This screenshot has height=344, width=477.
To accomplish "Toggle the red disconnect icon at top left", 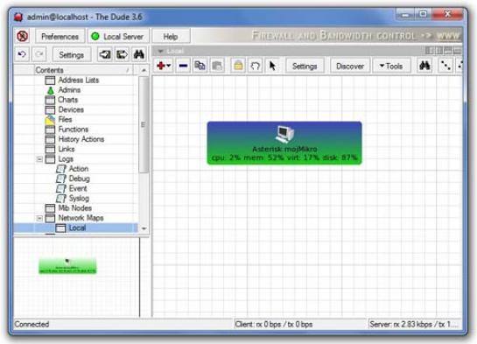I will (23, 36).
